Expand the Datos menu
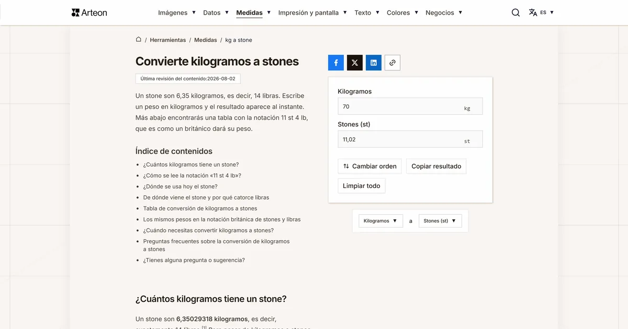This screenshot has height=329, width=628. [x=216, y=13]
